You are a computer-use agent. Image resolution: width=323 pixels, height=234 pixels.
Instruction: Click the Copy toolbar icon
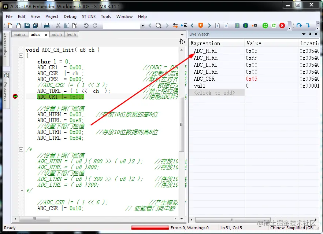click(66, 25)
